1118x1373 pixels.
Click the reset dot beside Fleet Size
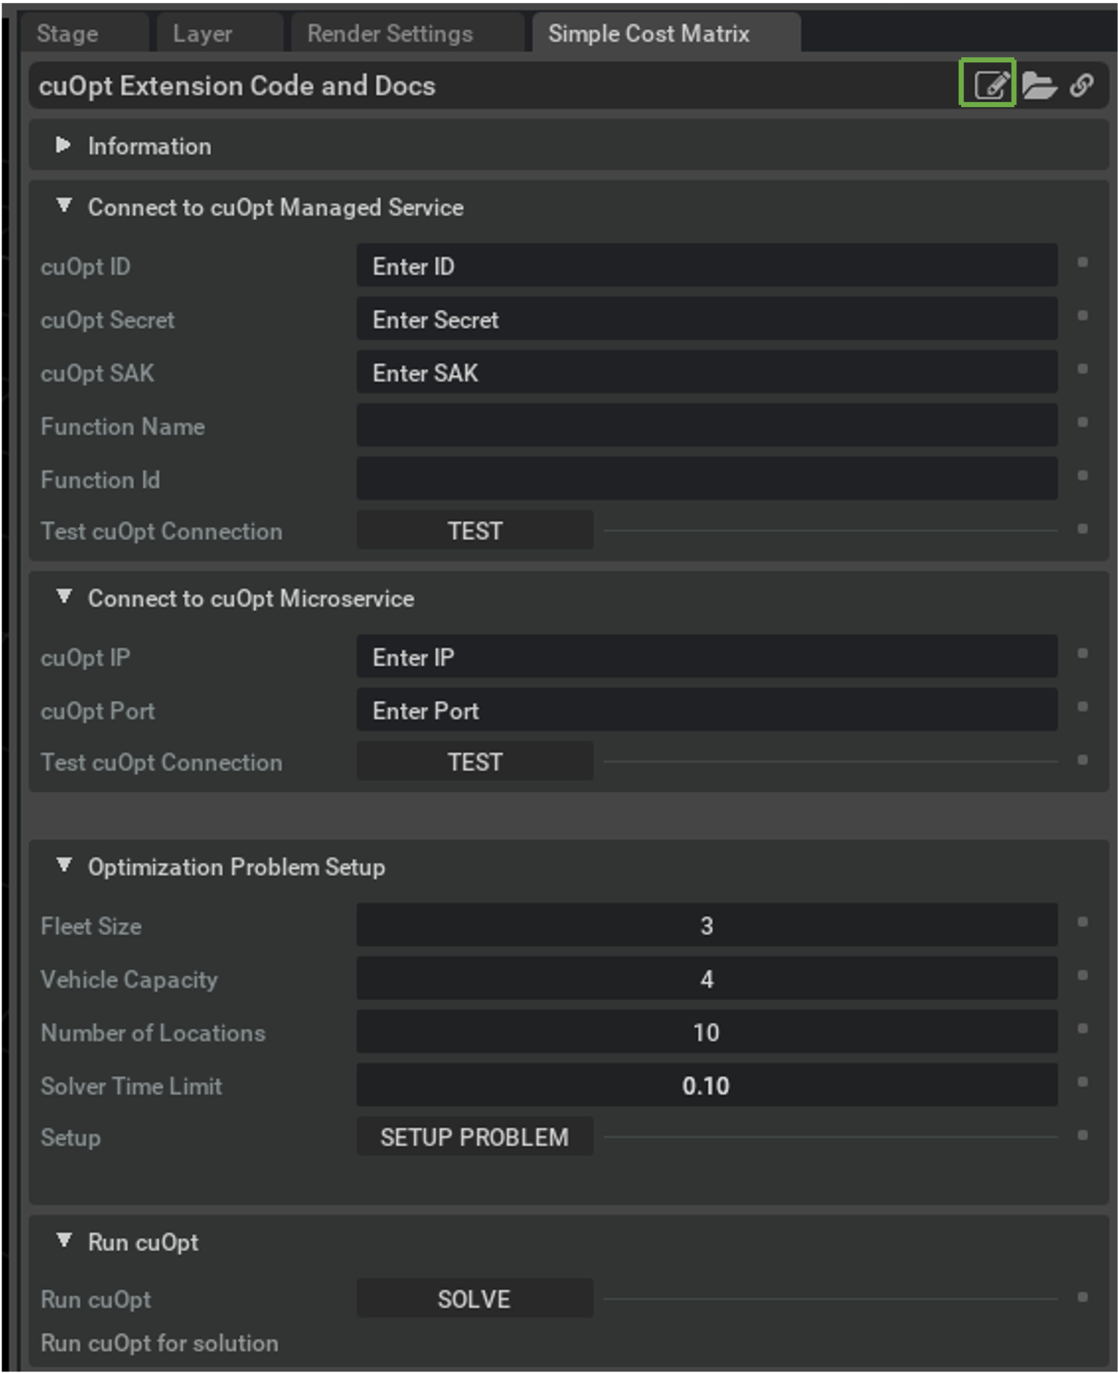coord(1082,922)
